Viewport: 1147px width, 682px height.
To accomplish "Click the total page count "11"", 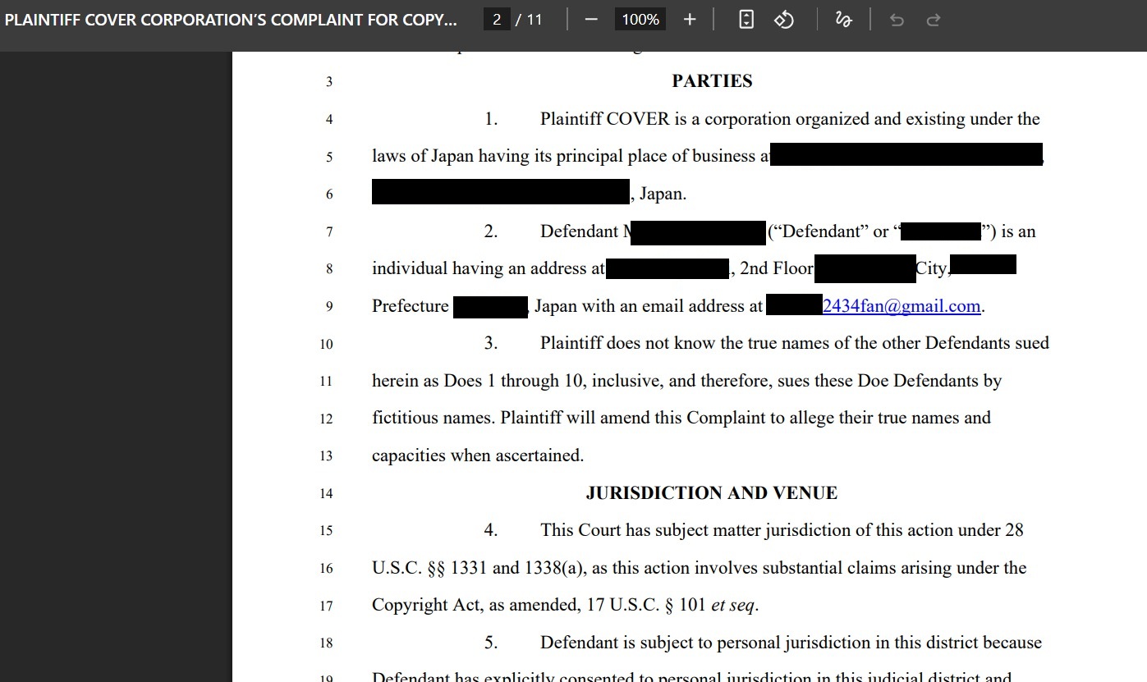I will [x=535, y=20].
